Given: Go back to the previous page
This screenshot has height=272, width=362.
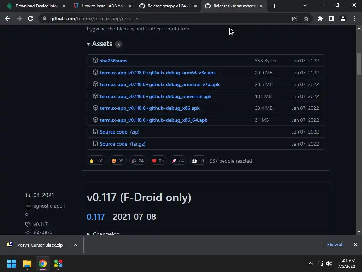Looking at the screenshot, I should point(8,18).
